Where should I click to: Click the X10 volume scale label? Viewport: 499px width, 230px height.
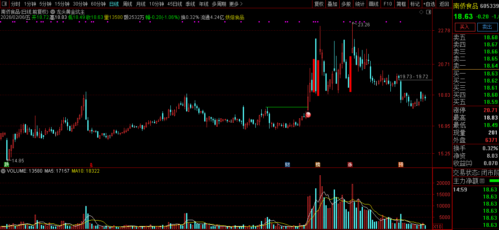pyautogui.click(x=437, y=226)
